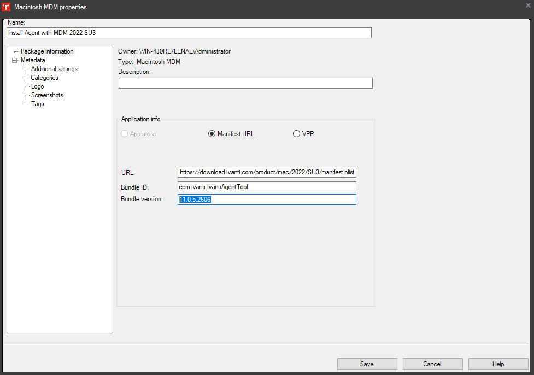Viewport: 534px width, 375px height.
Task: Select the App store radio button
Action: (x=124, y=133)
